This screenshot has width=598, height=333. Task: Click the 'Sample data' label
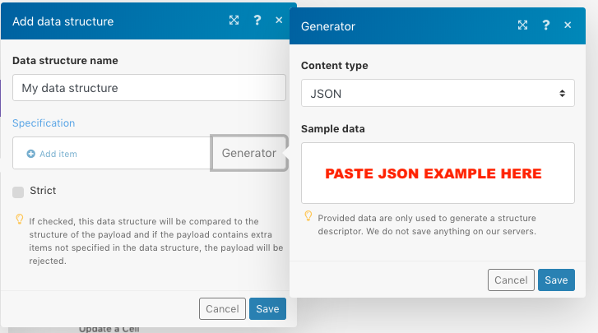(x=333, y=129)
